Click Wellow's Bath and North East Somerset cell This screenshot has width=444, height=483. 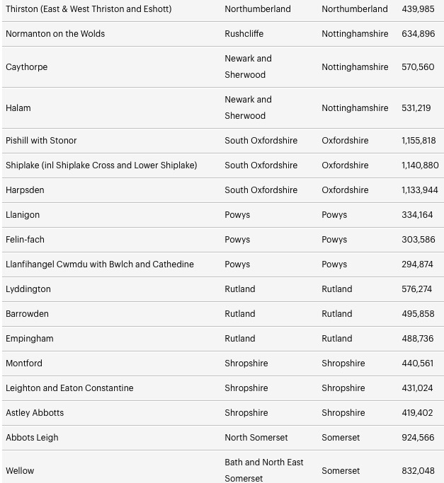click(264, 470)
